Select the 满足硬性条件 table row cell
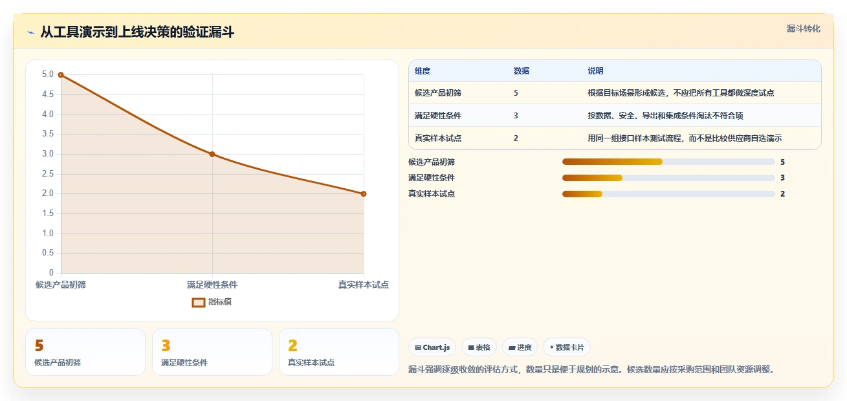Image resolution: width=847 pixels, height=401 pixels. (438, 116)
